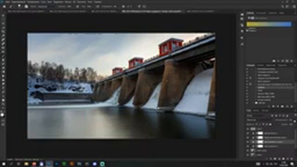The width and height of the screenshot is (297, 167).
Task: Open the Edit menu
Action: 19,2
